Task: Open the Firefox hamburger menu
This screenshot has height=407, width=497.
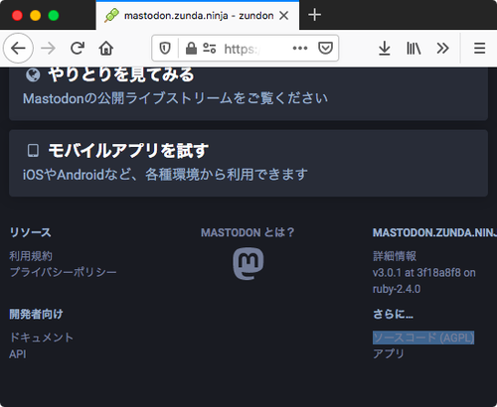Action: [479, 49]
